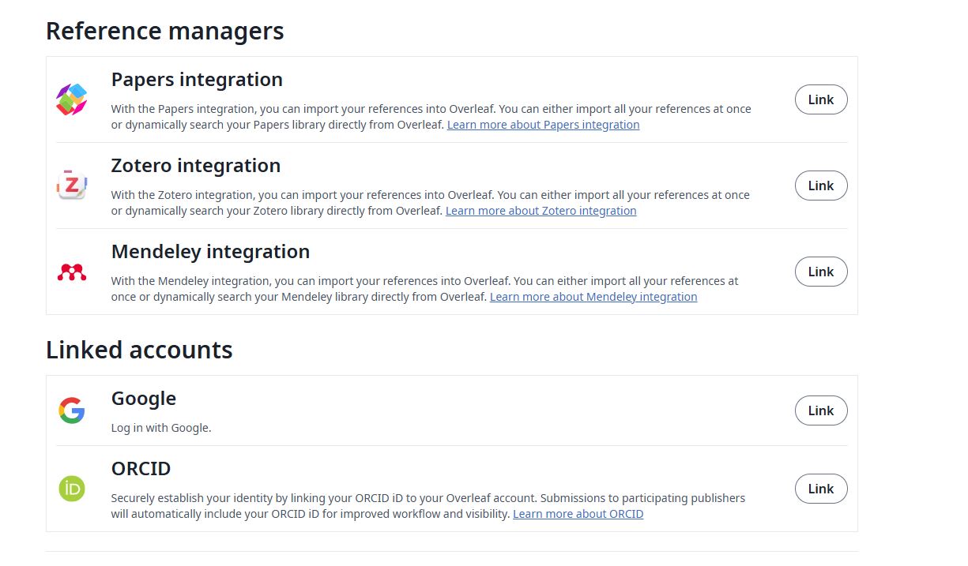Viewport: 968px width, 566px height.
Task: Click the Mendeley logo icon
Action: click(x=71, y=272)
